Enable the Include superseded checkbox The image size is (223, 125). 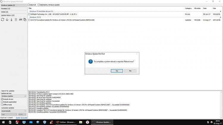(2, 102)
